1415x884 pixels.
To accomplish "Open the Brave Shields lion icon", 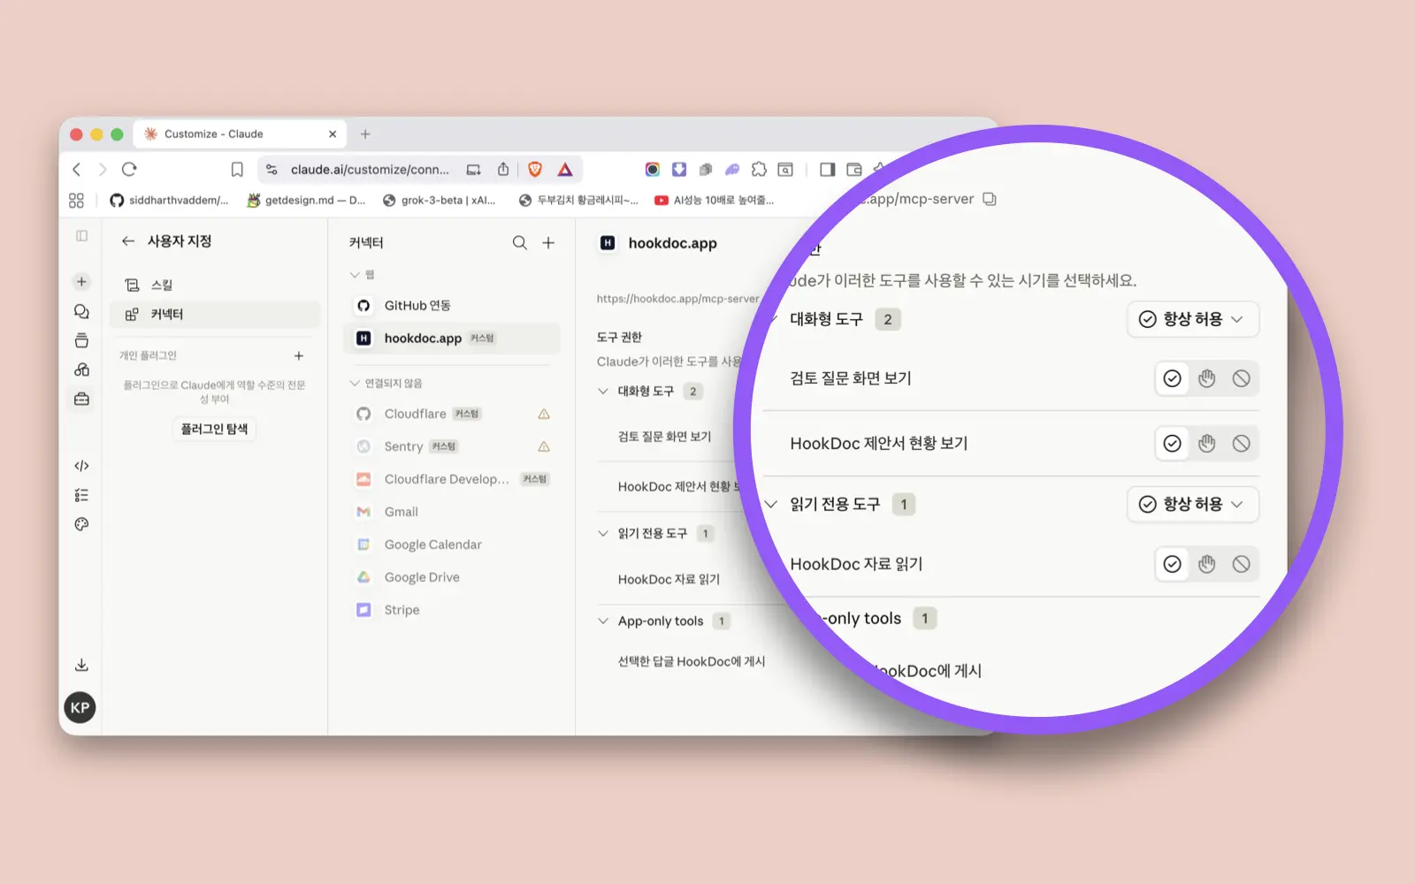I will click(x=535, y=169).
